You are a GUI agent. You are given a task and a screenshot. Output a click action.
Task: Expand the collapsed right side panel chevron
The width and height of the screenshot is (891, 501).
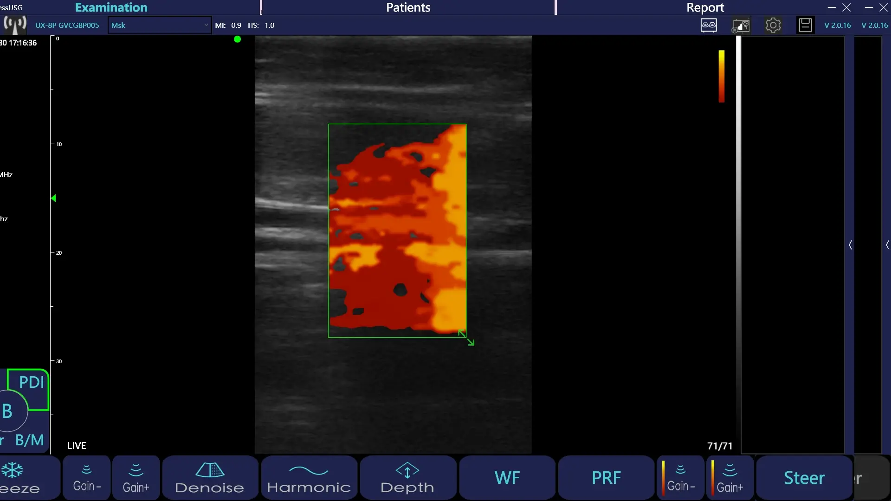851,245
